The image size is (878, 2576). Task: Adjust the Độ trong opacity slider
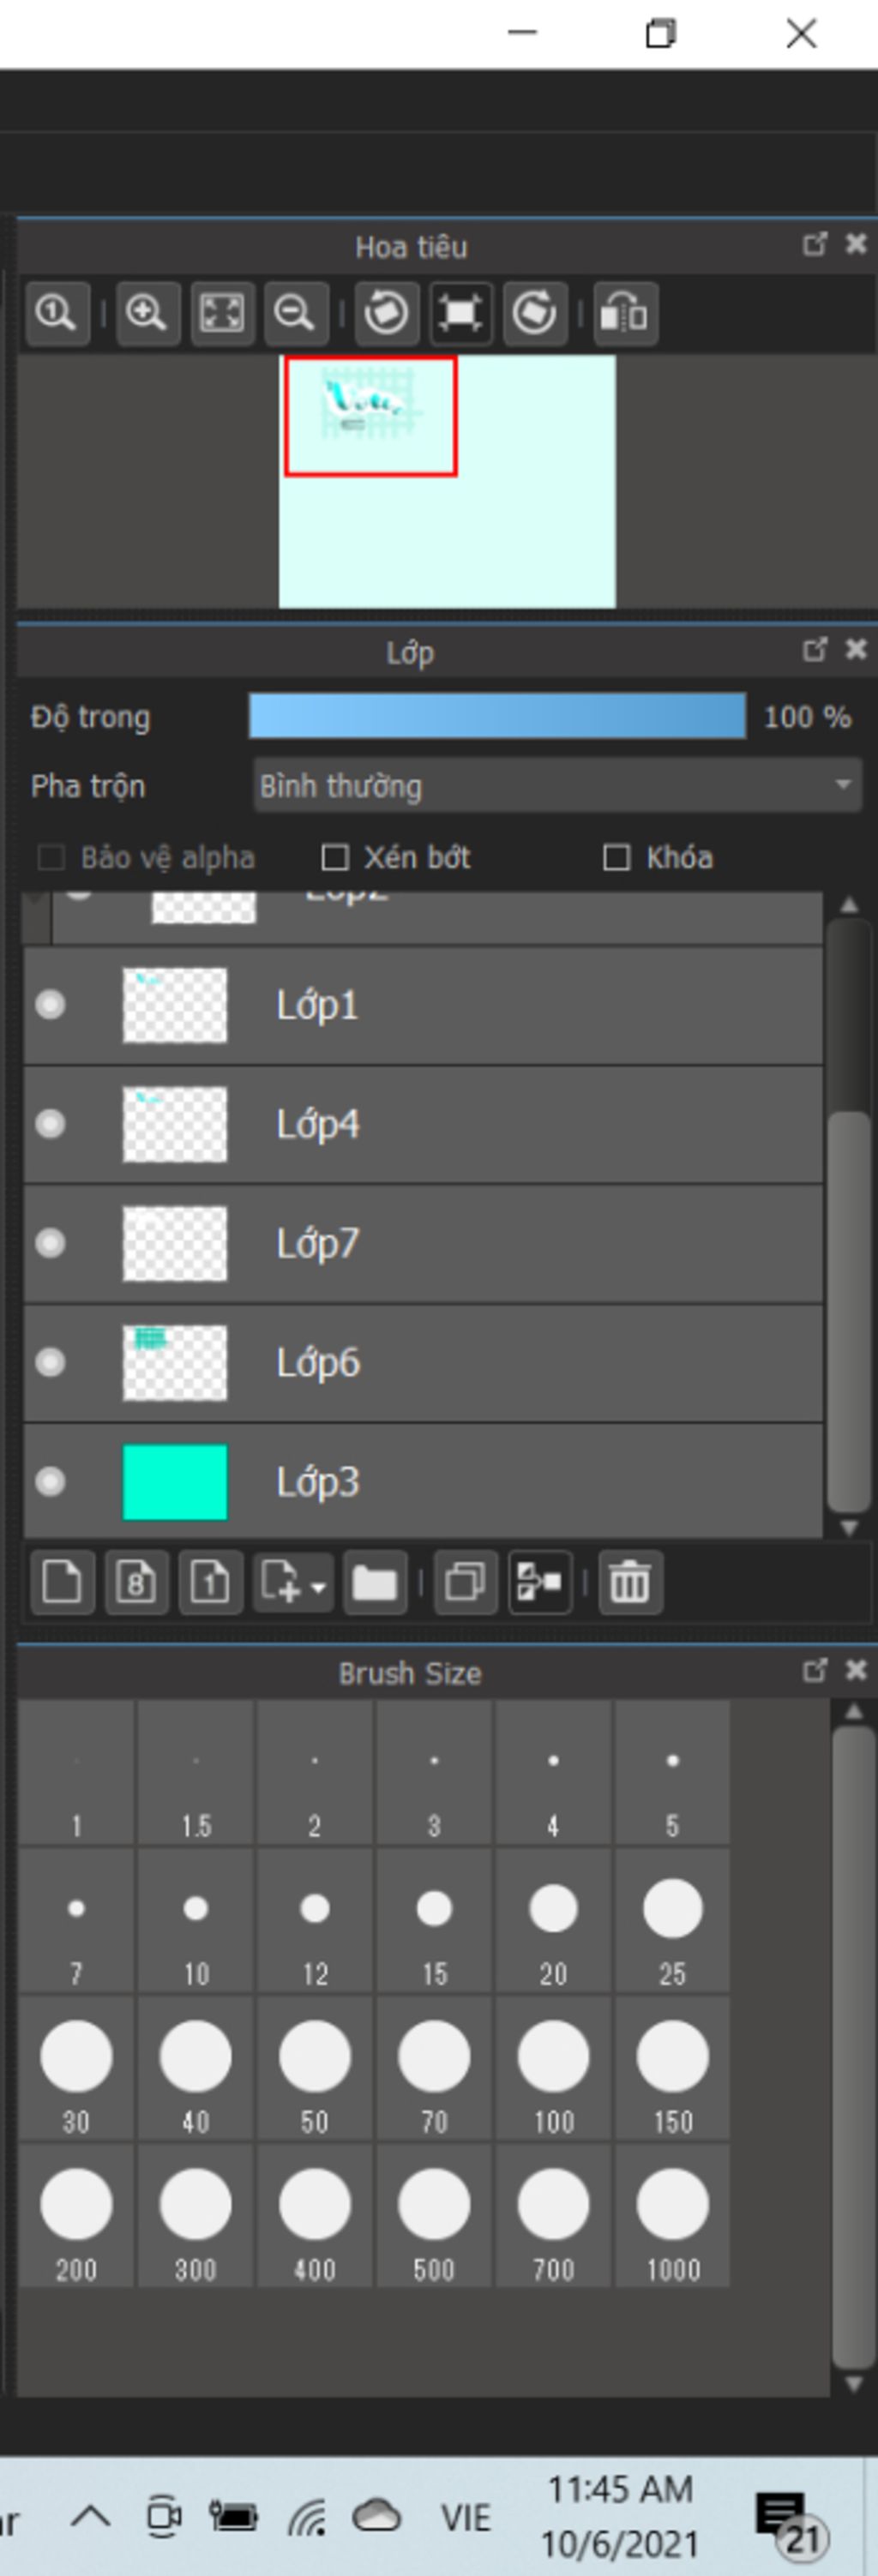point(497,716)
